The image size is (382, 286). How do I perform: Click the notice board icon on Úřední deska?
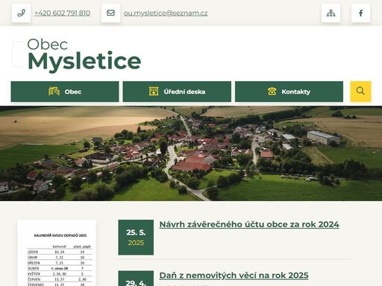[x=154, y=92]
